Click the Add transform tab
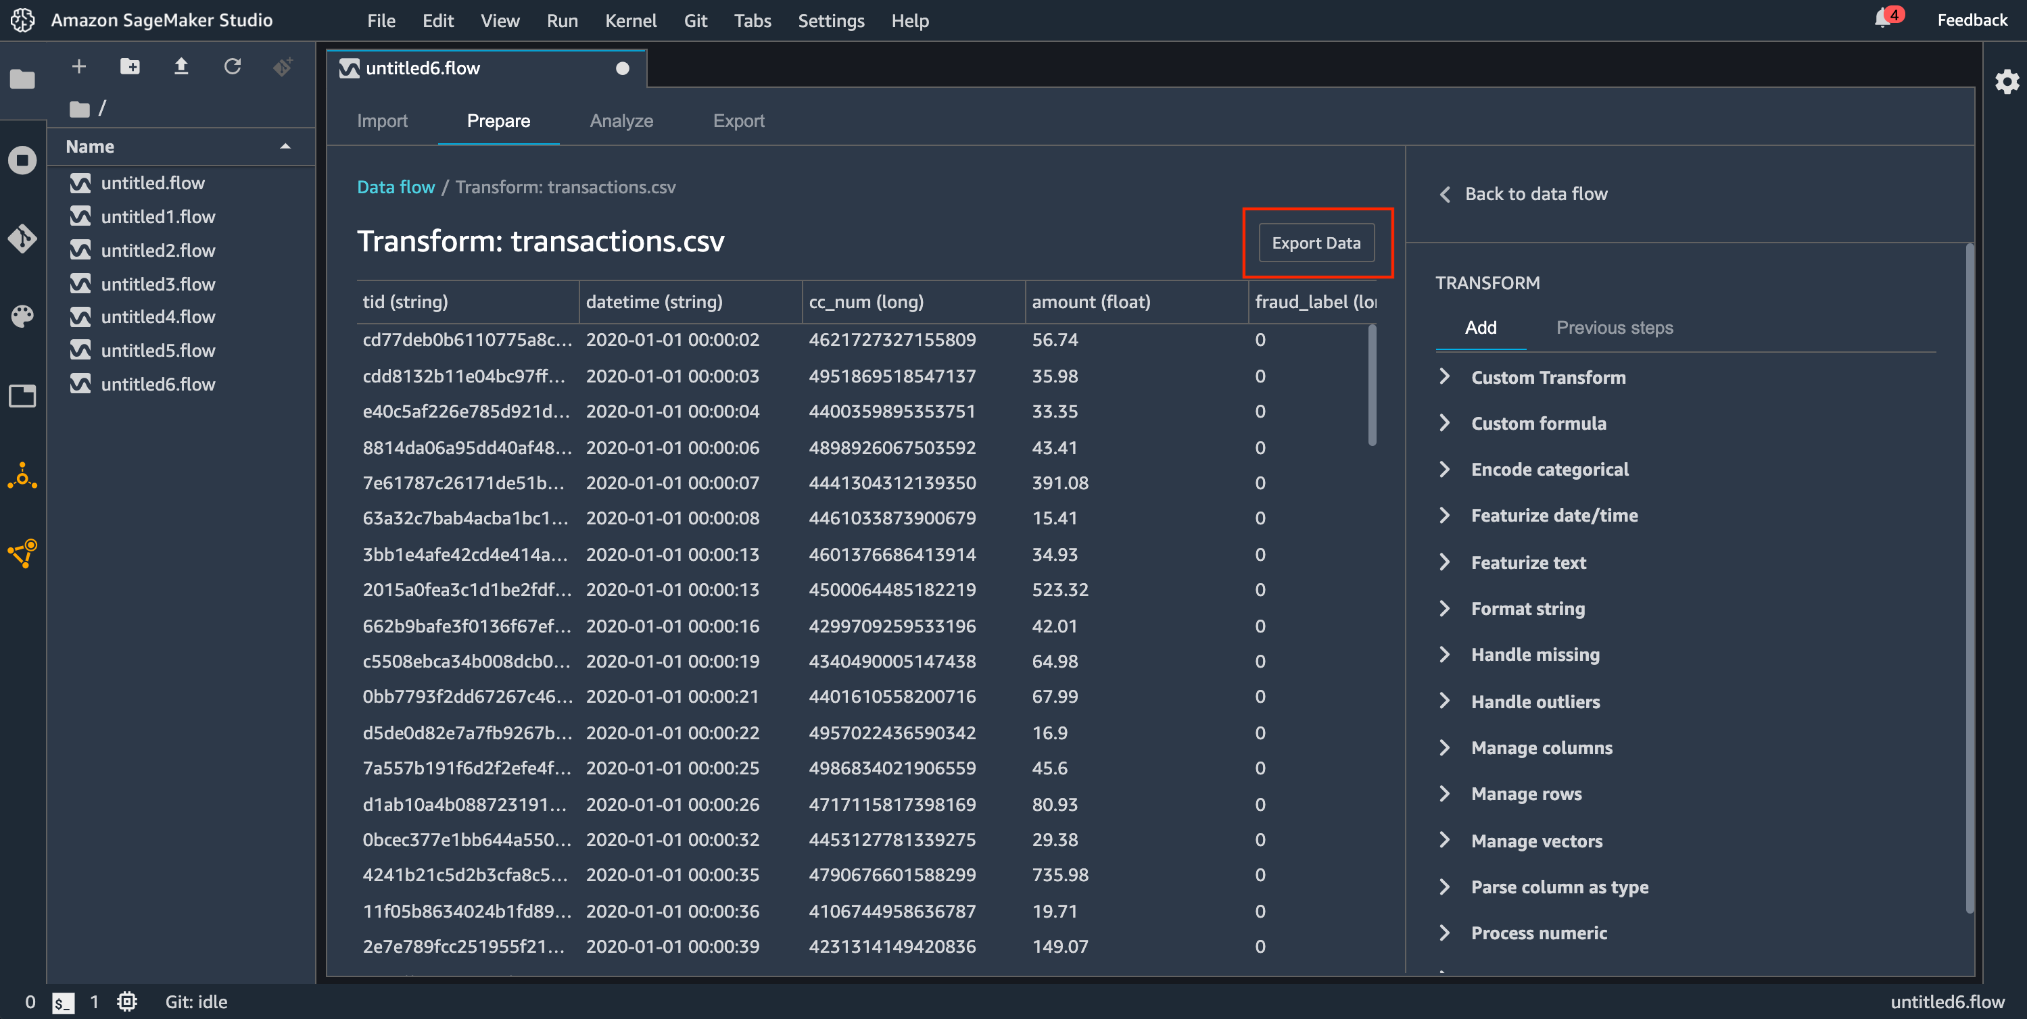This screenshot has height=1019, width=2027. (1479, 326)
